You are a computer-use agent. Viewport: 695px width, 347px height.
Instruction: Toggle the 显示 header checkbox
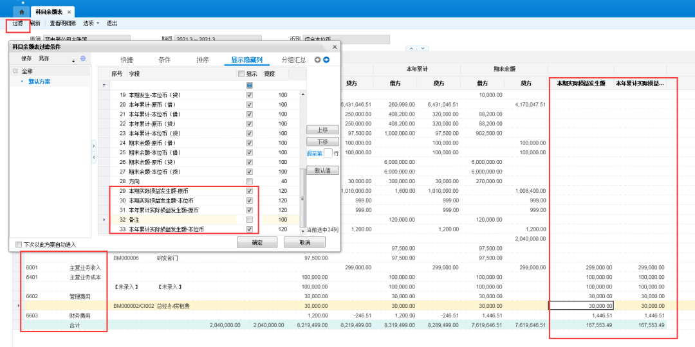click(241, 74)
